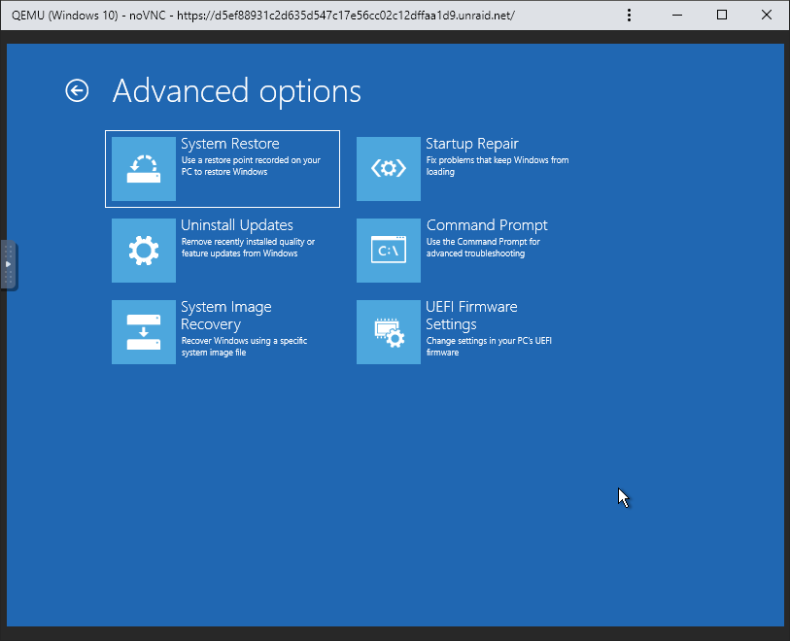Choose the Startup Repair title
The width and height of the screenshot is (790, 641).
point(472,144)
